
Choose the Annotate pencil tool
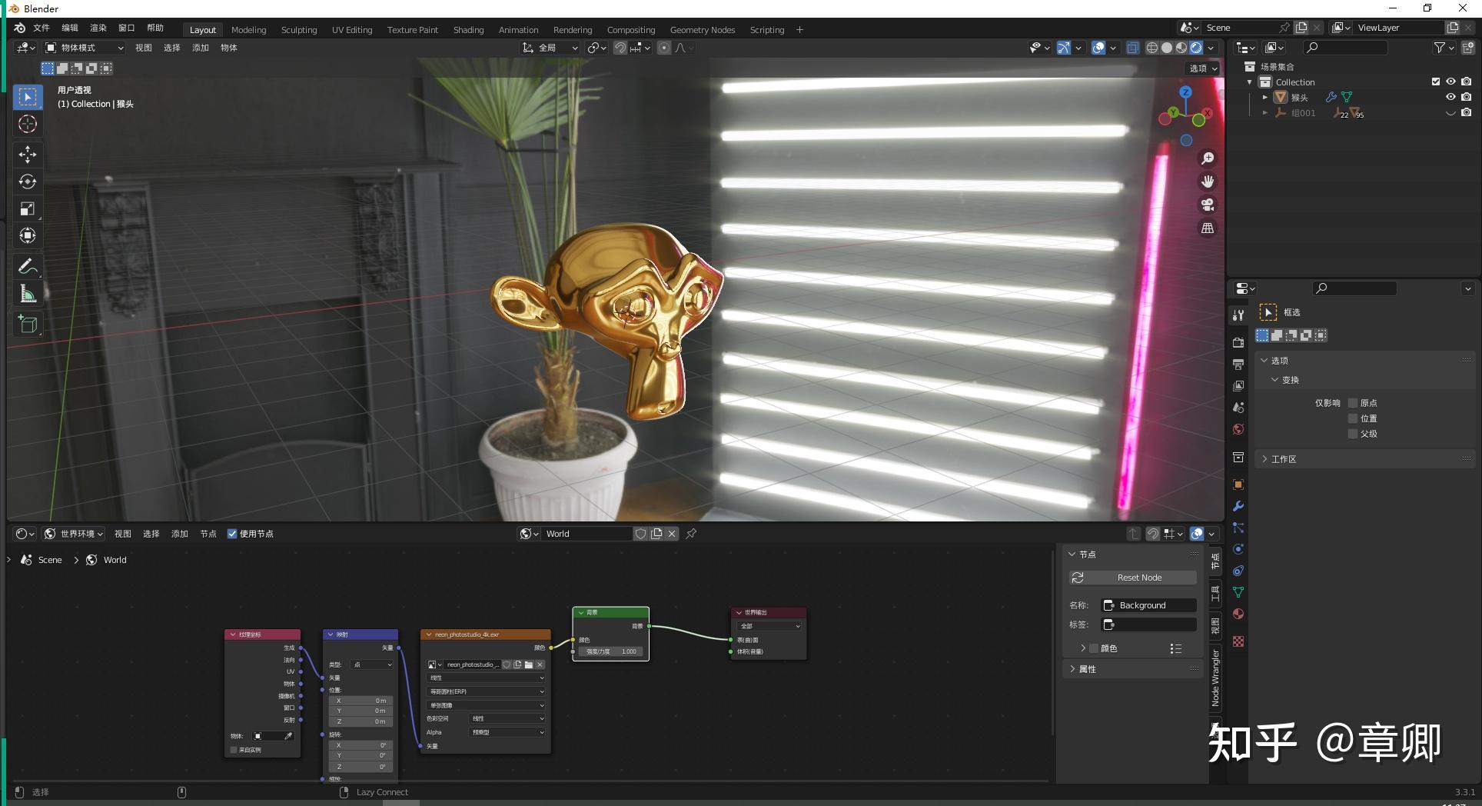tap(28, 266)
